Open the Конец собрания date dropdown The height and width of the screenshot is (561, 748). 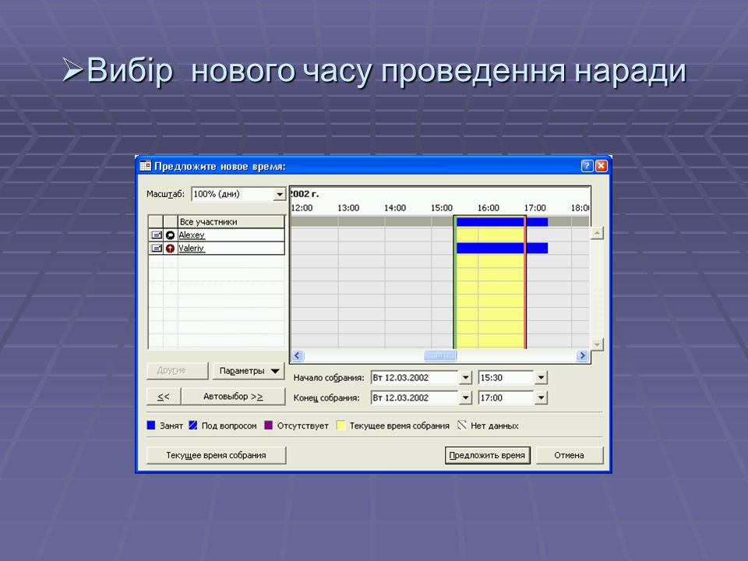pos(465,398)
